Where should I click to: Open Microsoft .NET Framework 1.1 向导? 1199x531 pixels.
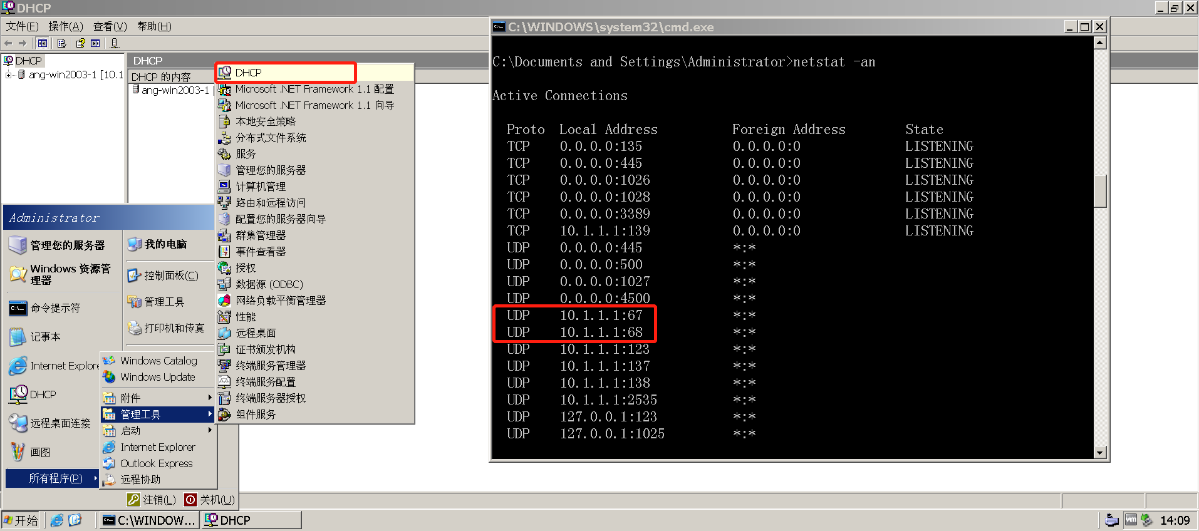pyautogui.click(x=315, y=105)
